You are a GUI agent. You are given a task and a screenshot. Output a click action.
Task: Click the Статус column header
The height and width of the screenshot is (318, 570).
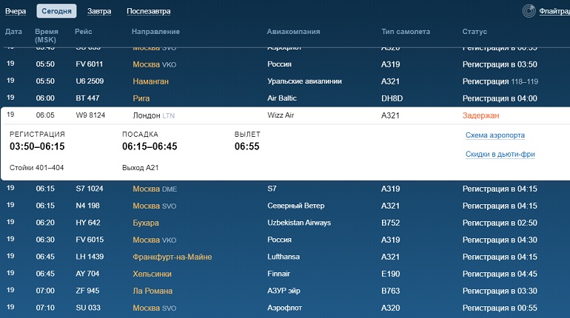[x=475, y=32]
